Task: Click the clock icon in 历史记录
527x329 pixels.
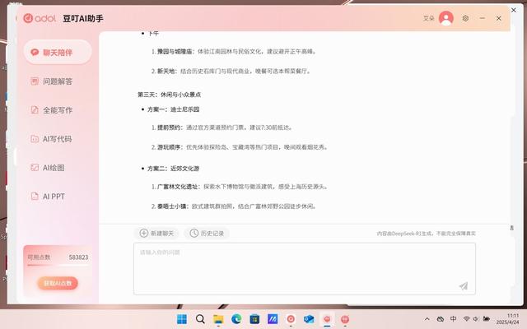Action: 194,234
